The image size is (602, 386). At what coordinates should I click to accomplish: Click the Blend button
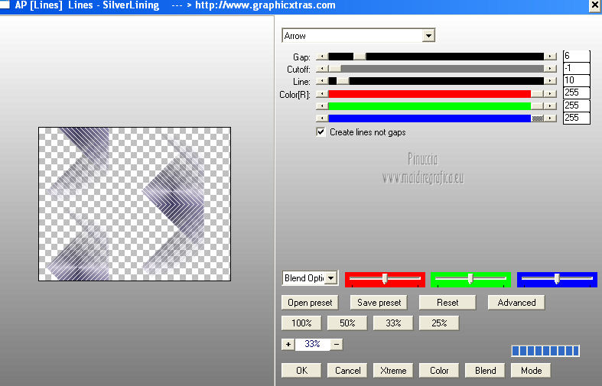(x=485, y=371)
